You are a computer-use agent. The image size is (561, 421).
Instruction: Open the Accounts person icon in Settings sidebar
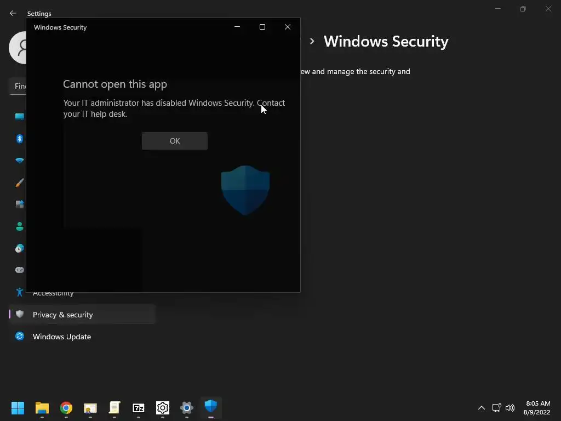20,226
